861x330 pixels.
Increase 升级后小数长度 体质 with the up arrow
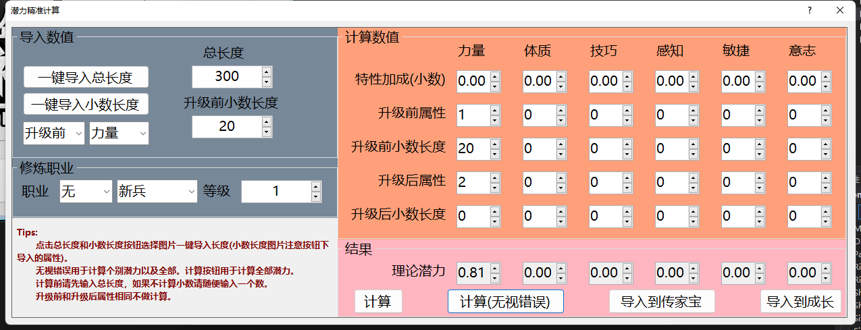tap(561, 211)
